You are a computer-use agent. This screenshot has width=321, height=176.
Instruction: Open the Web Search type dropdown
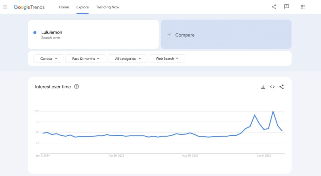tap(167, 58)
